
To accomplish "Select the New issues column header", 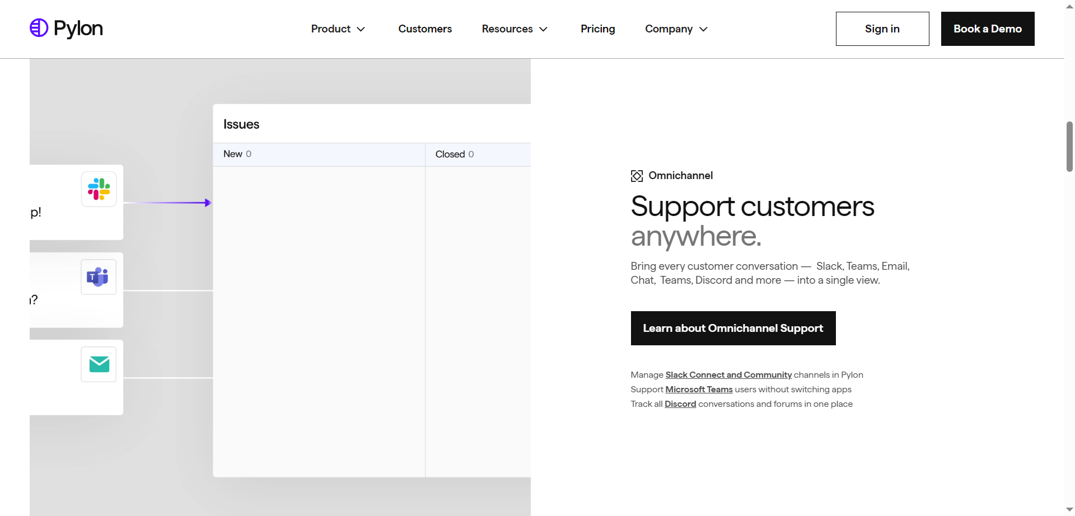I will pyautogui.click(x=319, y=154).
